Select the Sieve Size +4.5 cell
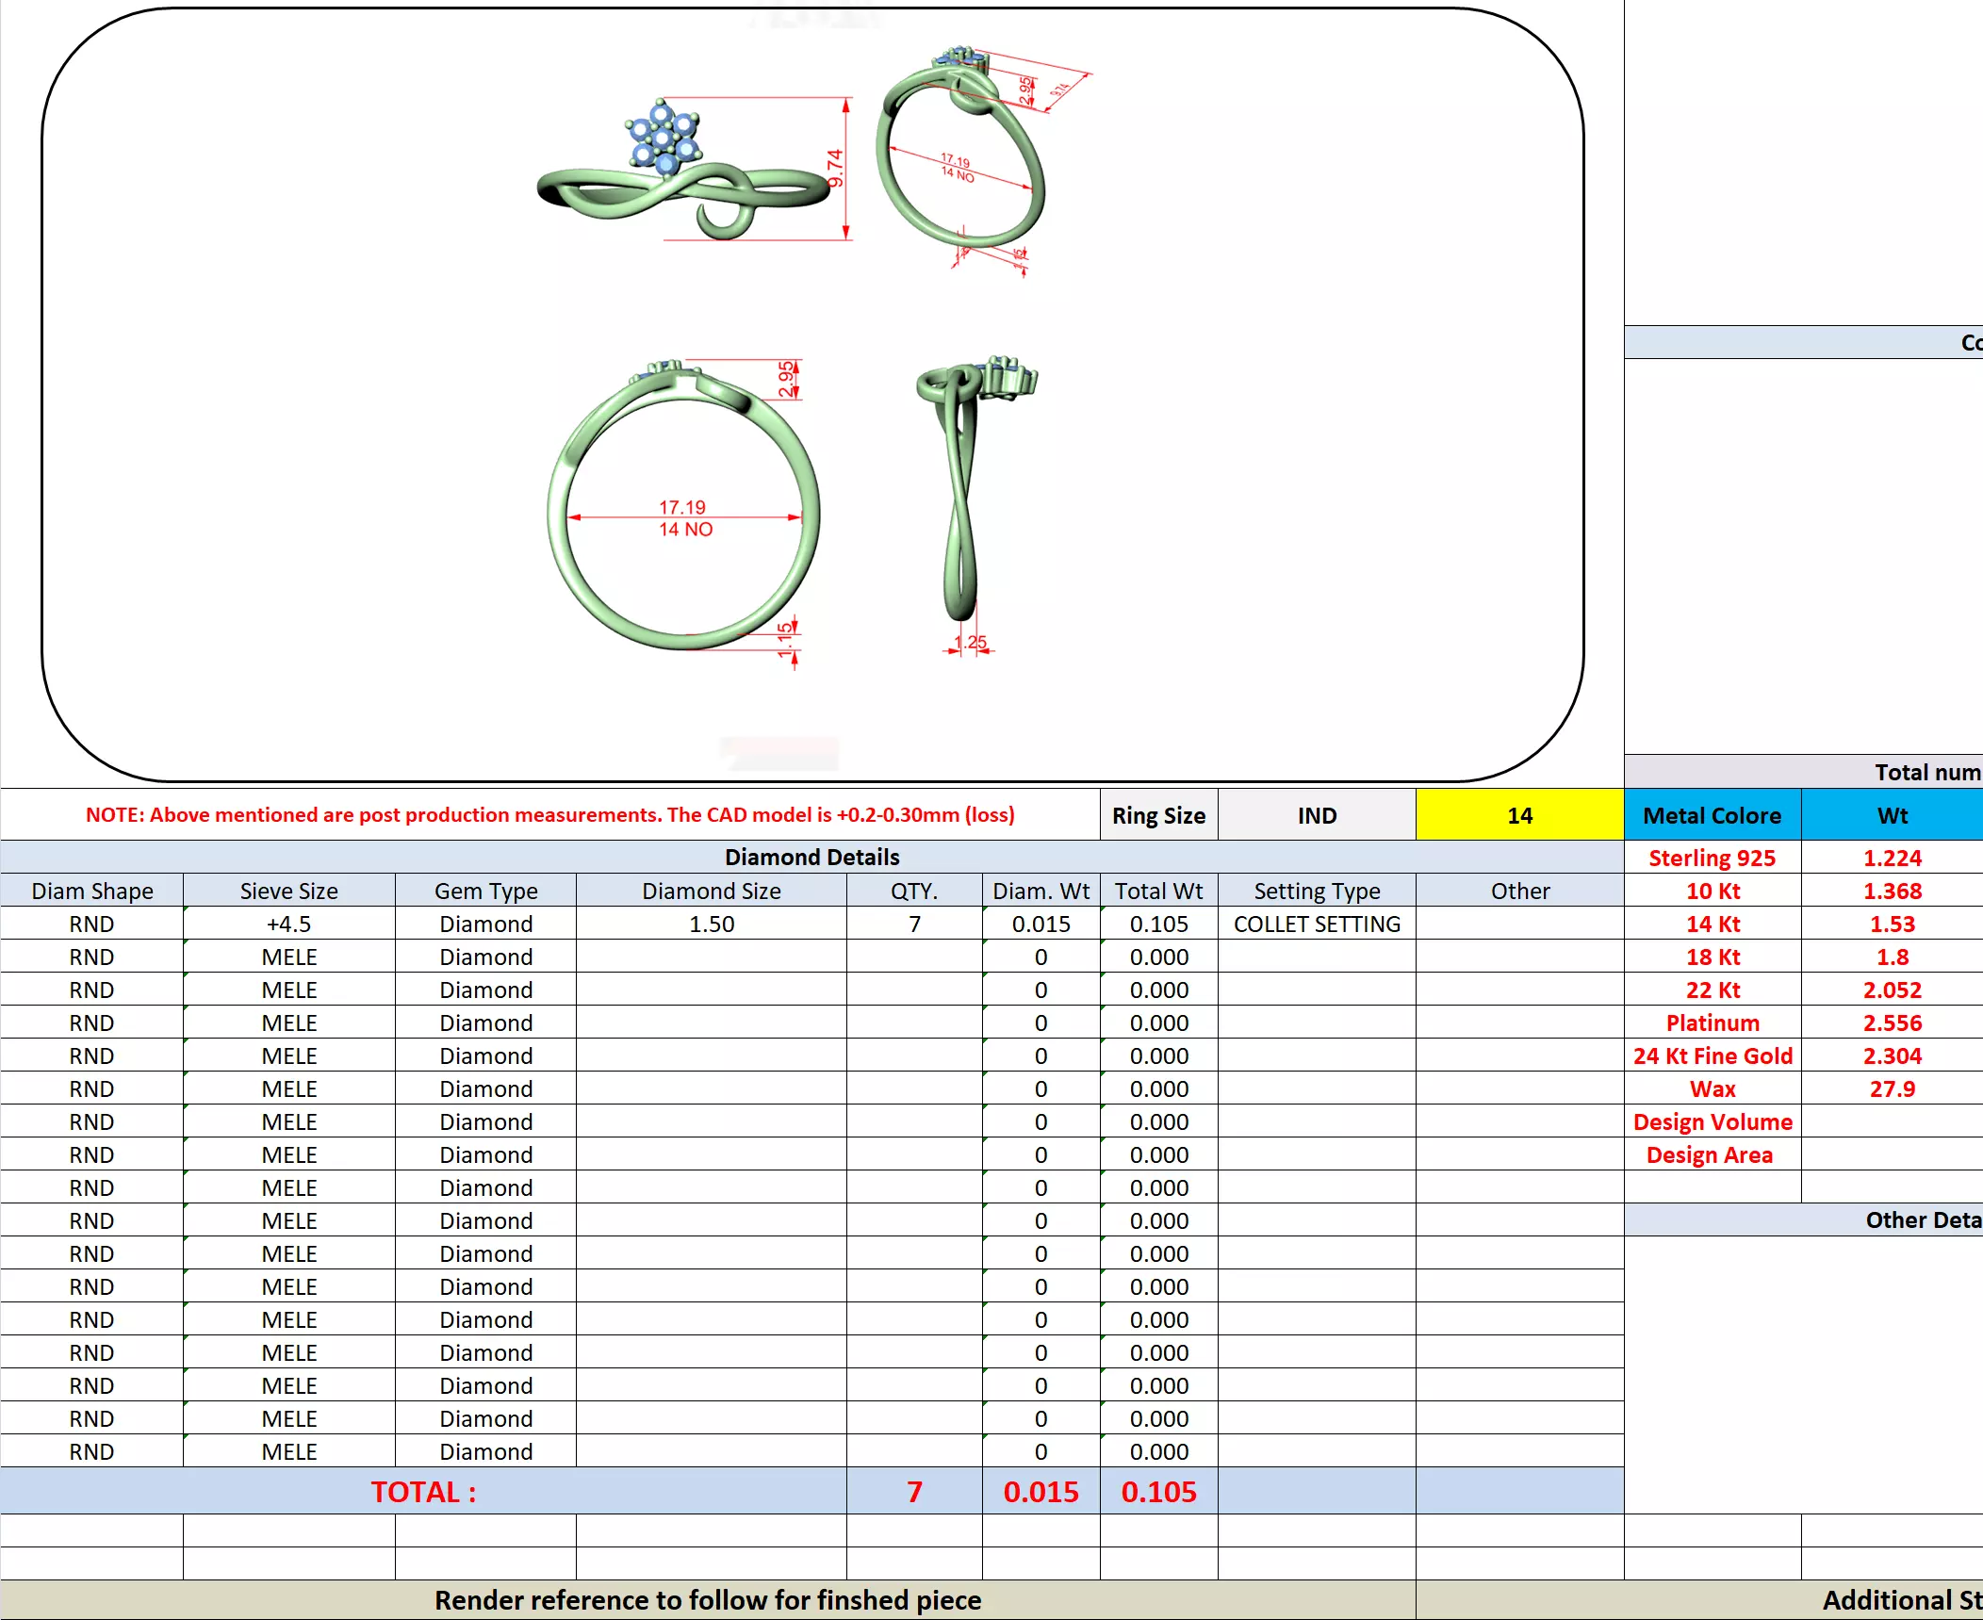Image resolution: width=1983 pixels, height=1620 pixels. click(288, 924)
